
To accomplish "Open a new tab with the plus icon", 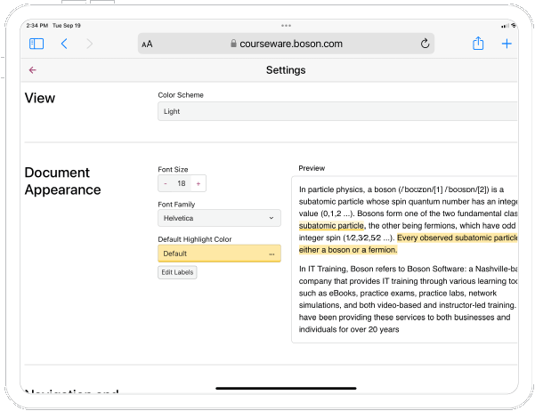I will 507,44.
